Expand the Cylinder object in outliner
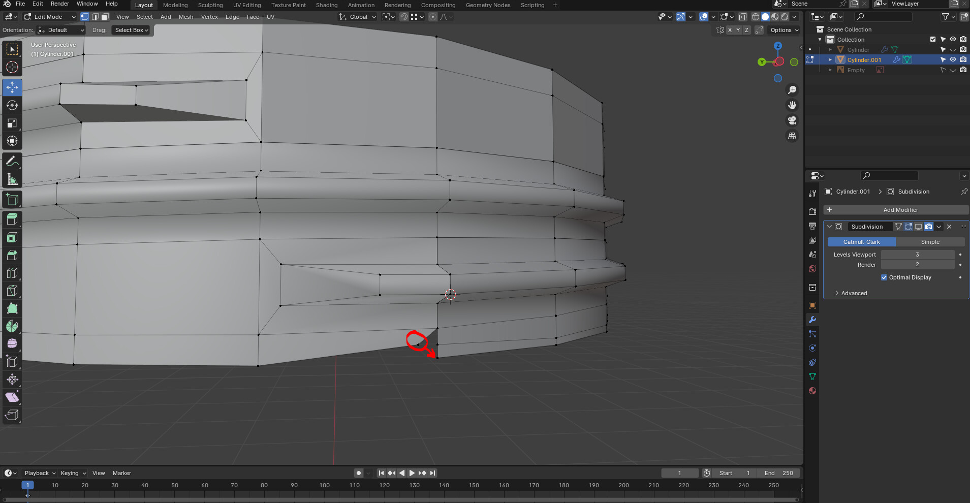Viewport: 970px width, 503px height. point(830,50)
